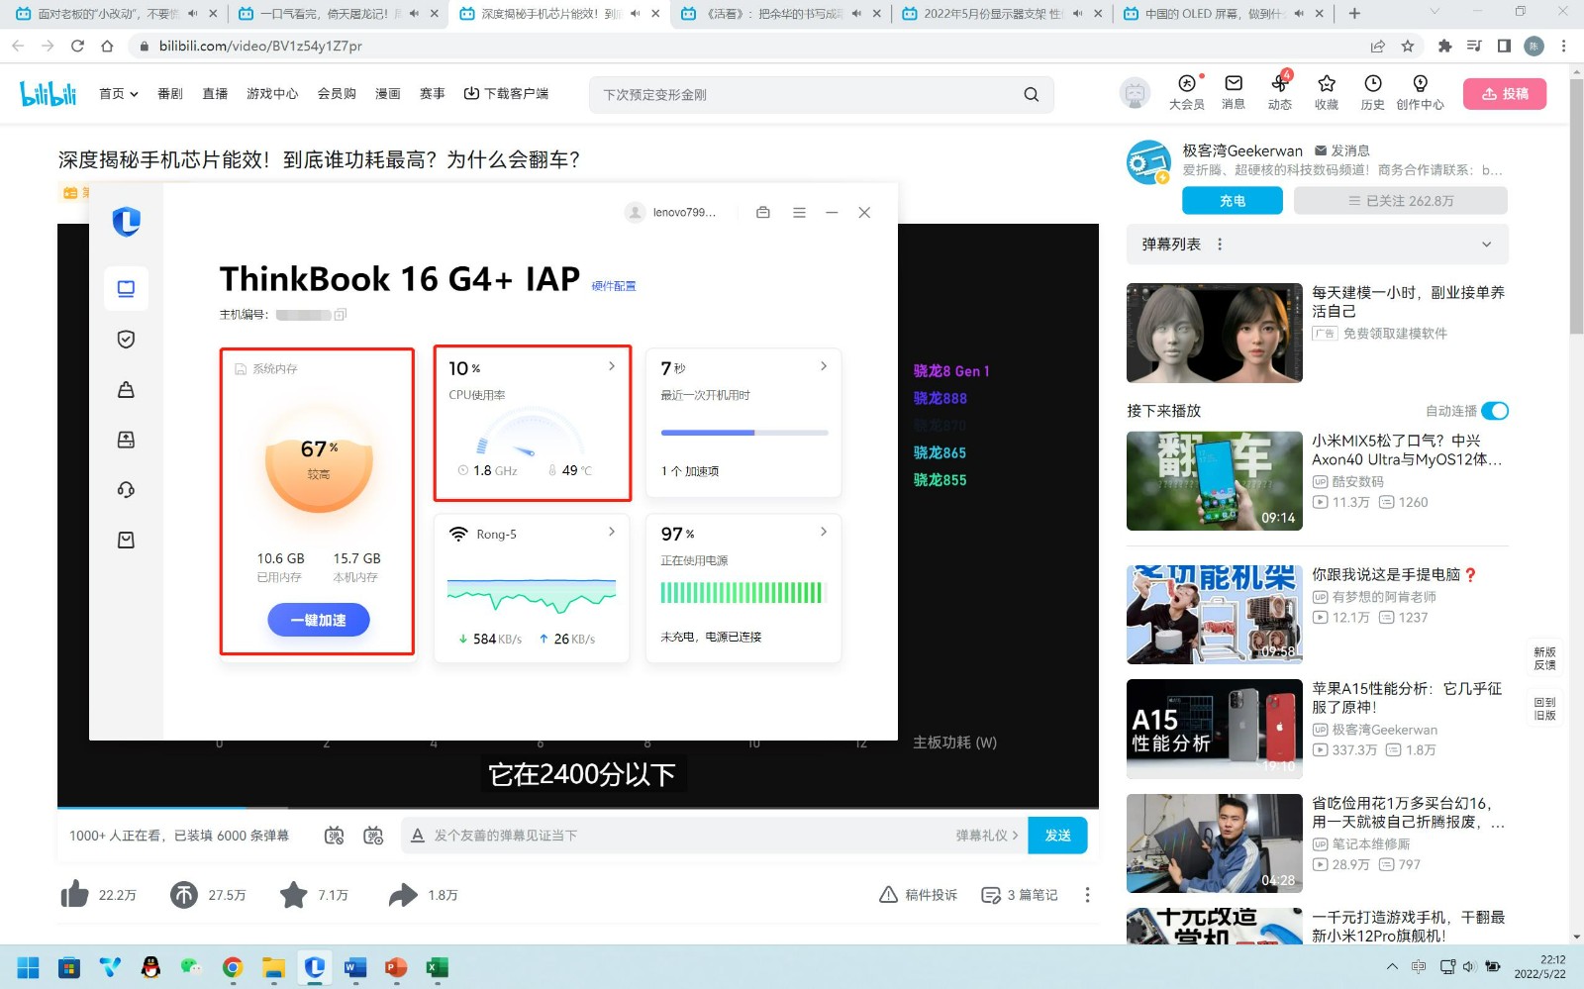Viewport: 1584px width, 989px height.
Task: Expand the Rong-5 network card arrow
Action: [612, 532]
